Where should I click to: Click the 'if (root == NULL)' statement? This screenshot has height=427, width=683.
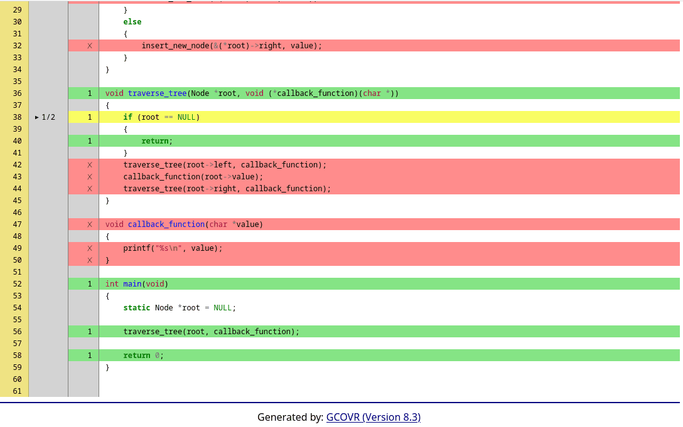click(161, 117)
